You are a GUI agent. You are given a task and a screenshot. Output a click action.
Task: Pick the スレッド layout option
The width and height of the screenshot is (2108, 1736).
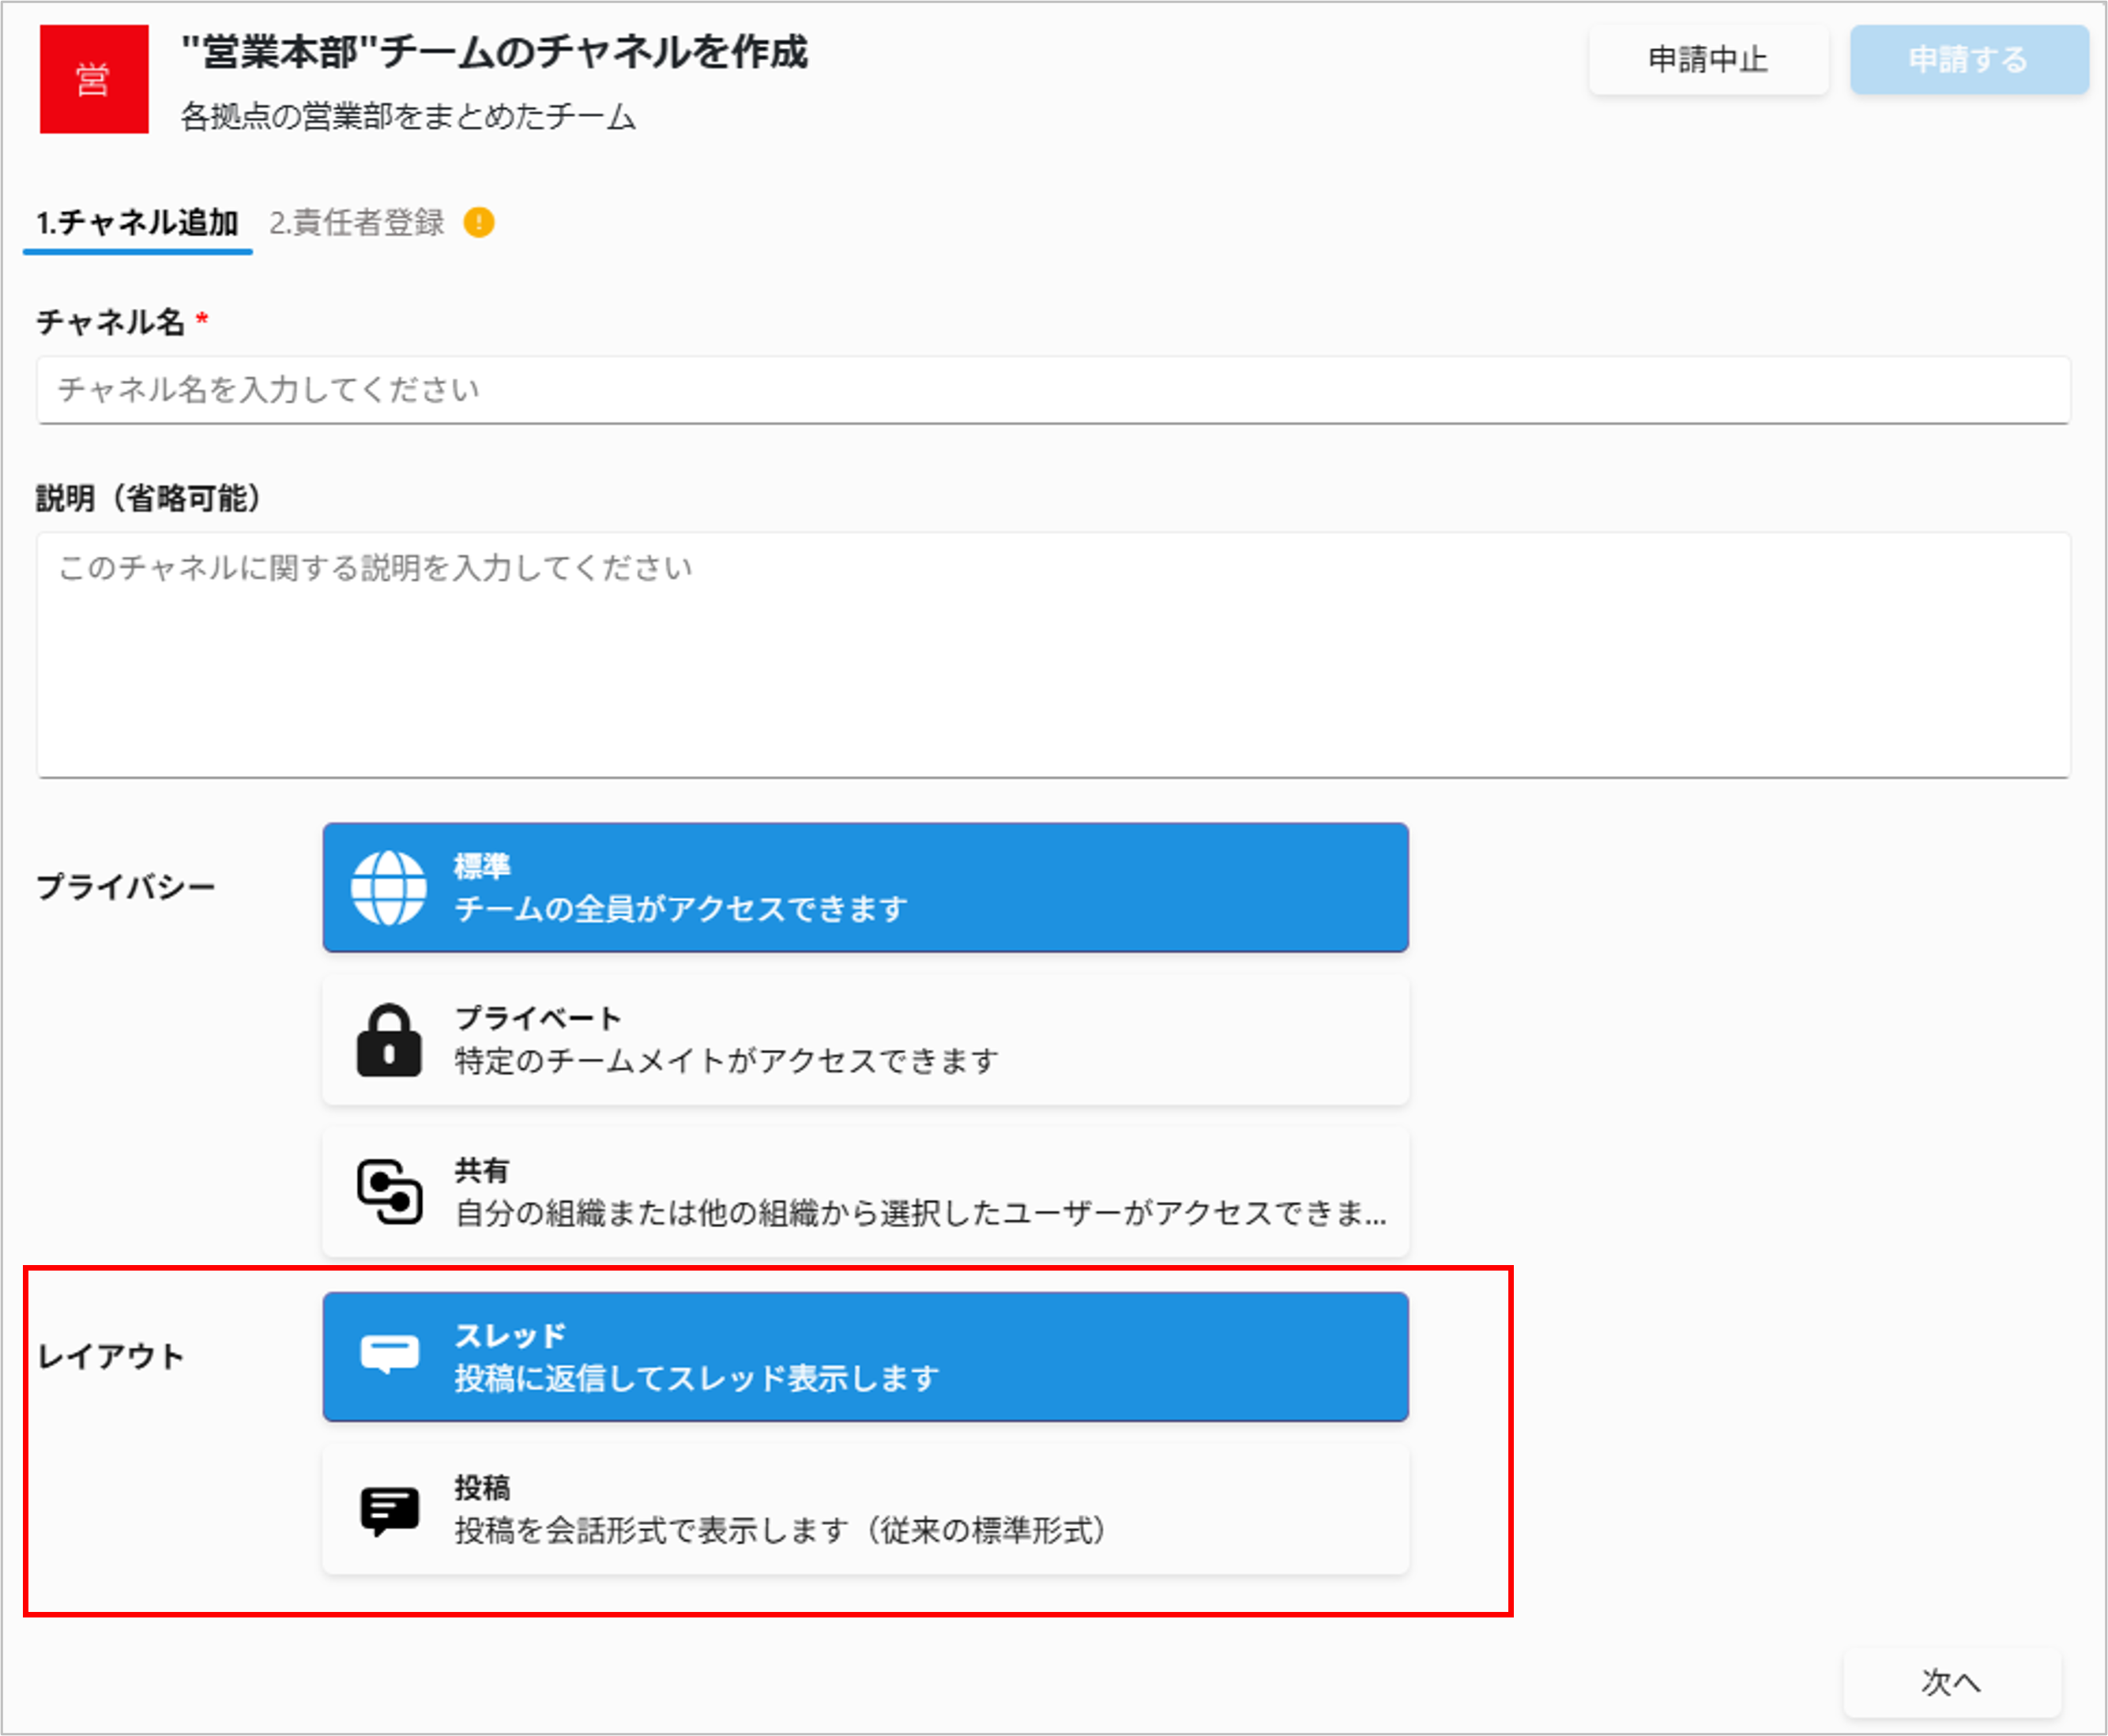(866, 1357)
